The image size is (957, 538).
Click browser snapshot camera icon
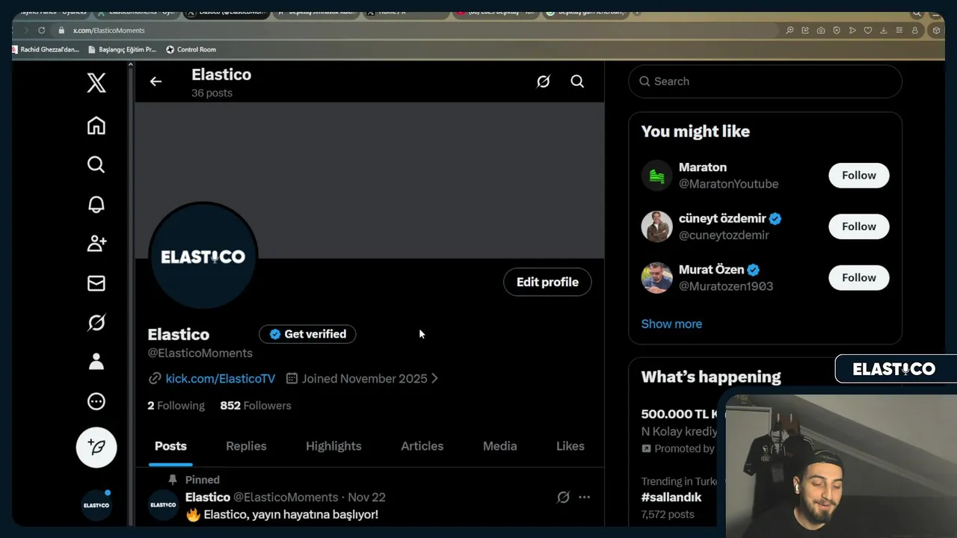[x=821, y=31]
